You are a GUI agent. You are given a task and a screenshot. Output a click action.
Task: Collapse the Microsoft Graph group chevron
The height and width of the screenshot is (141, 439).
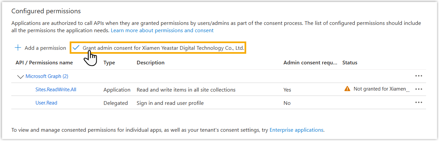click(20, 76)
